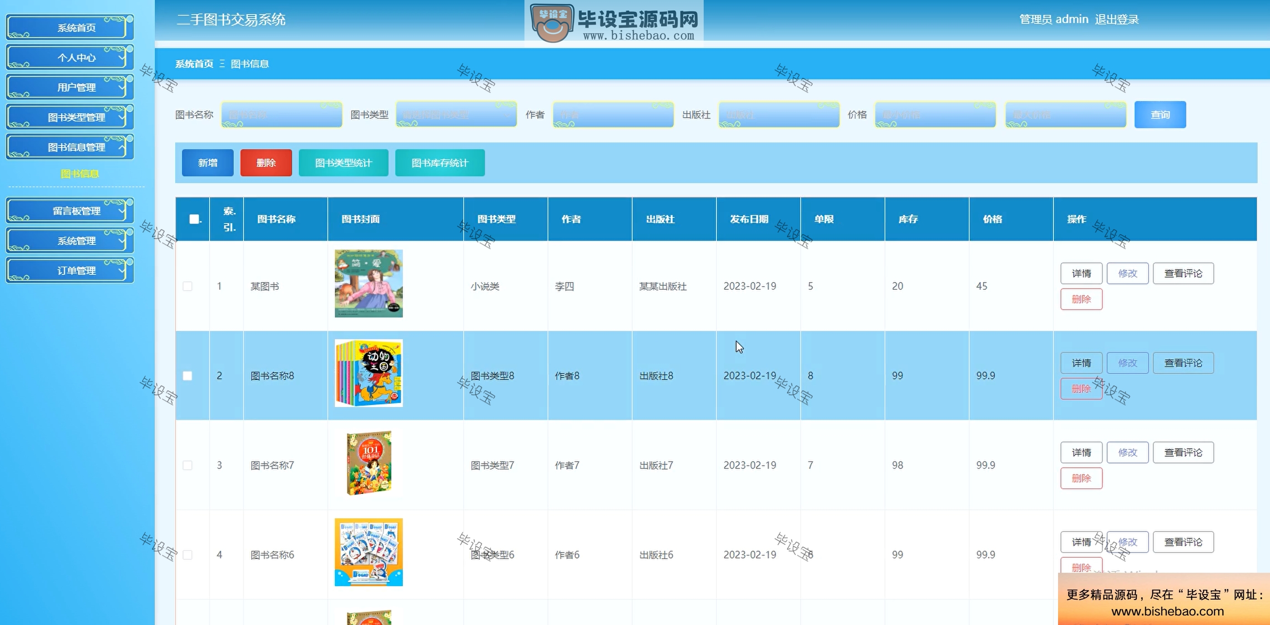Screen dimensions: 1270x625
Task: Click 详情 for 图书名称8
Action: point(1081,363)
